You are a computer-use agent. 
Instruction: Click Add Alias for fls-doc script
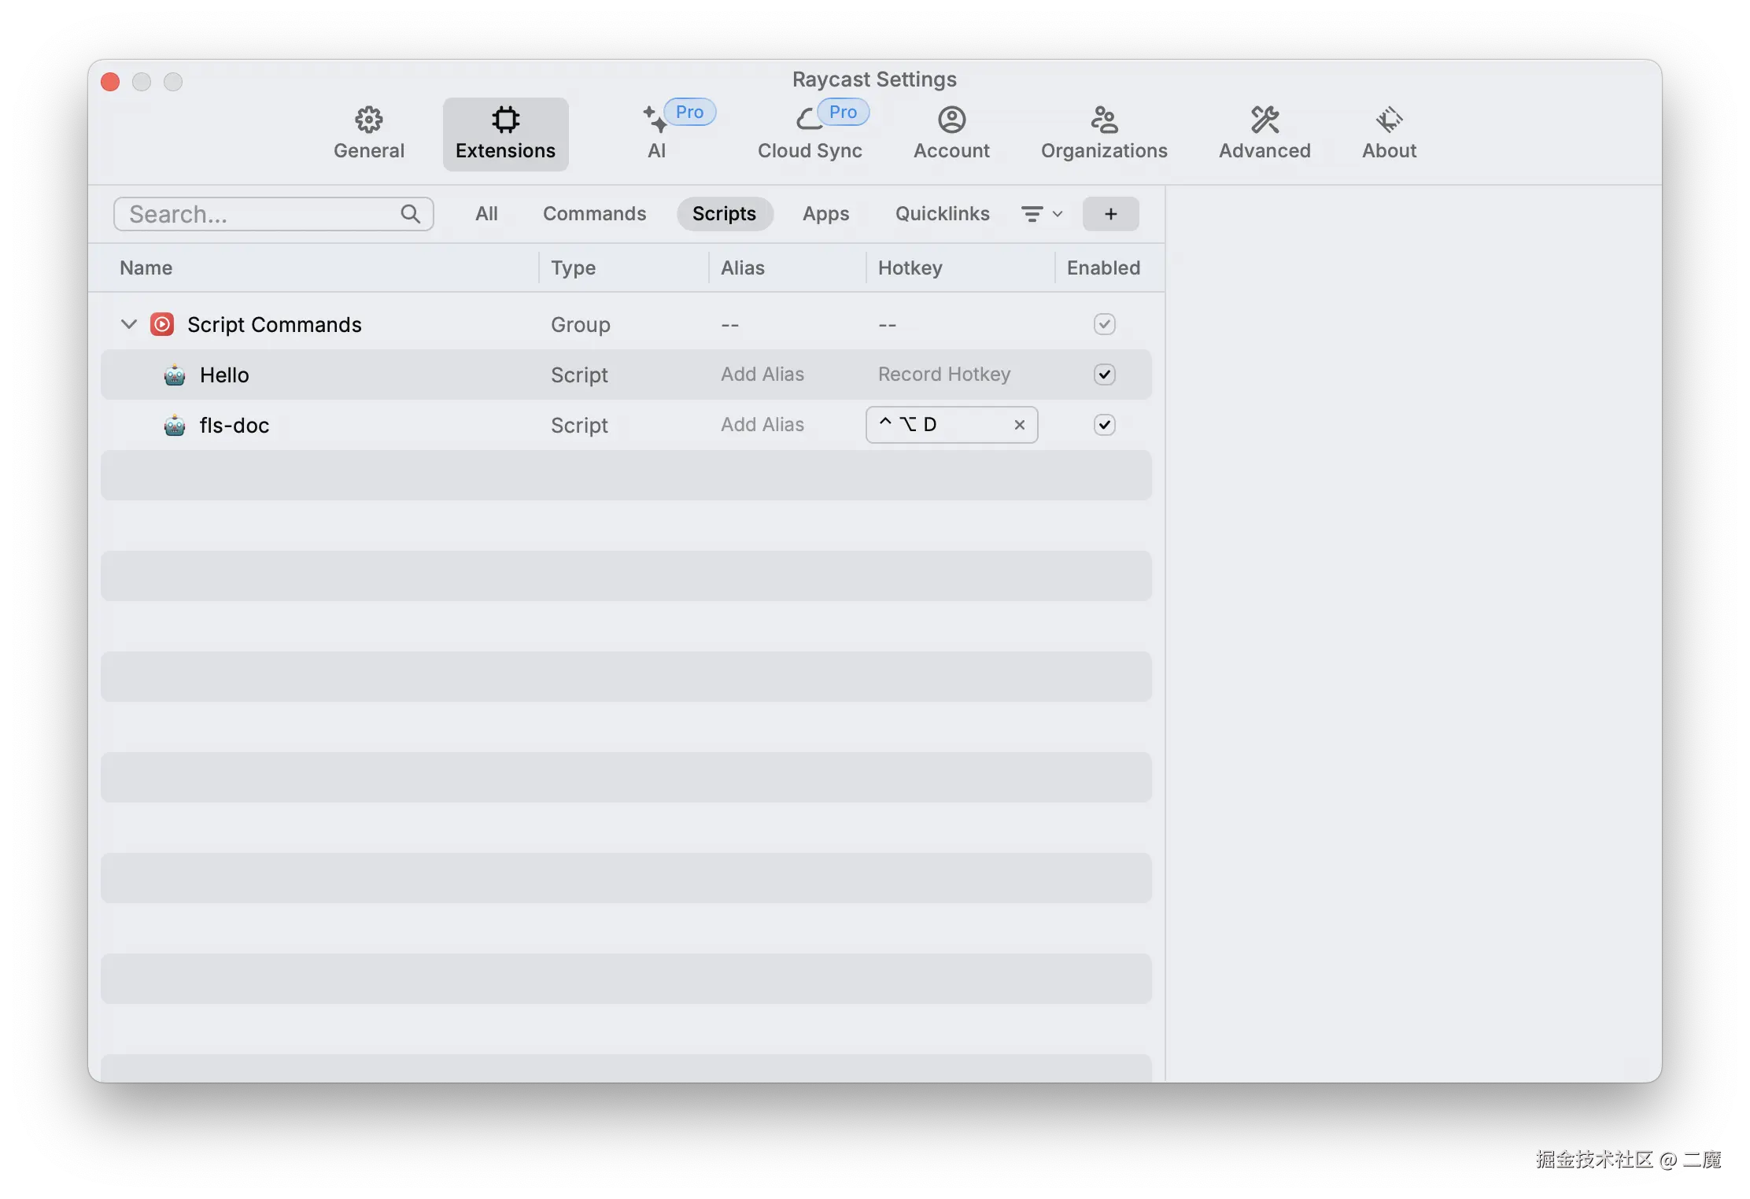coord(762,425)
